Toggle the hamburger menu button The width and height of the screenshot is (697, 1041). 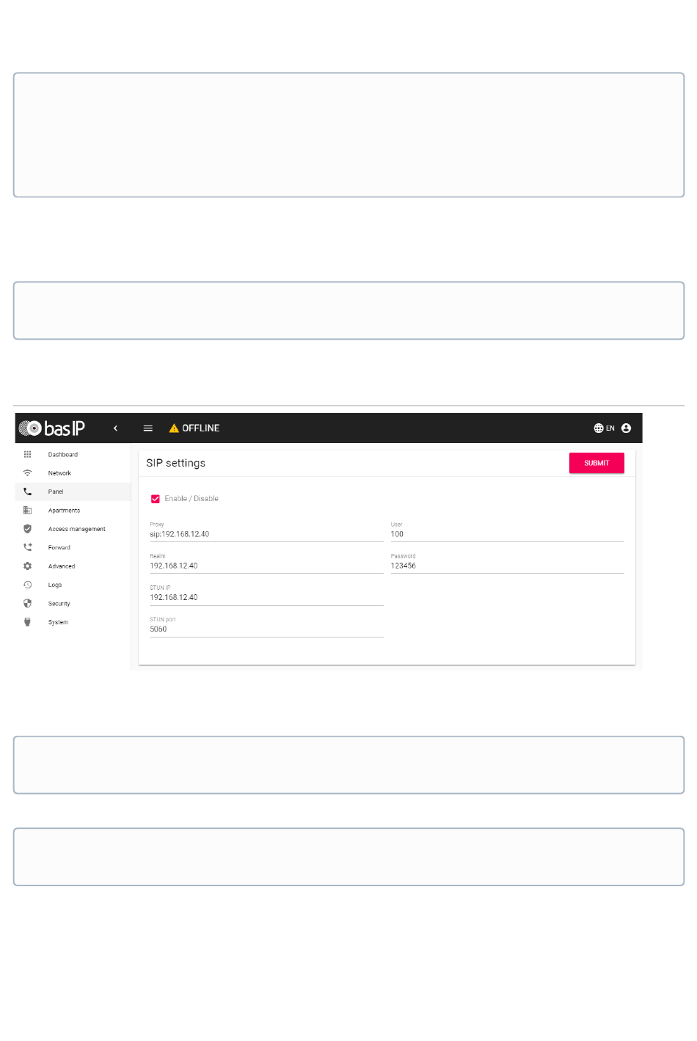(147, 428)
